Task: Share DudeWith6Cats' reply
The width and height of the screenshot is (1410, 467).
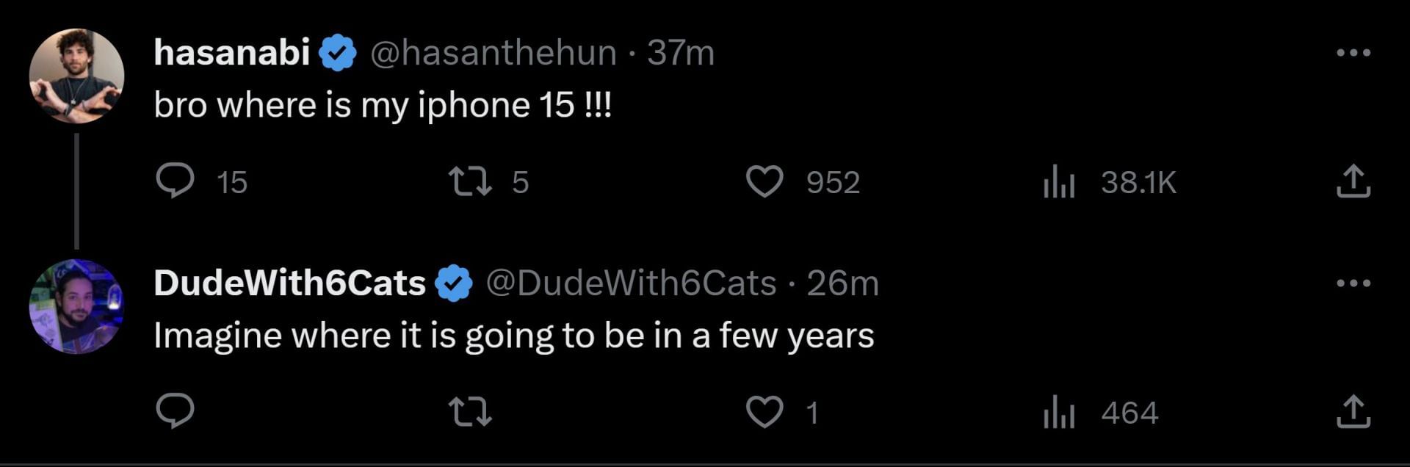Action: tap(1353, 412)
